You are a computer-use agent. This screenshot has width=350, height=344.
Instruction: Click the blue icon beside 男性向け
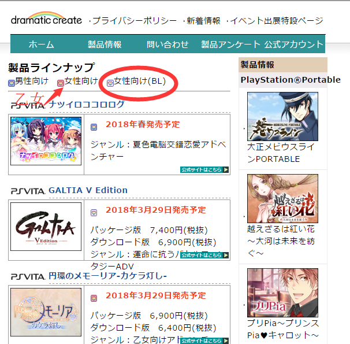coord(12,83)
